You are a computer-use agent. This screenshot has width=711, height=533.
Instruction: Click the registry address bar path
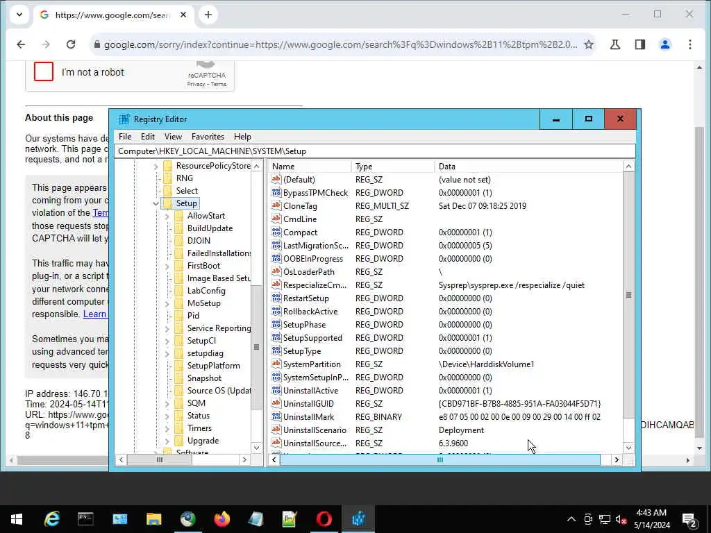pyautogui.click(x=375, y=151)
